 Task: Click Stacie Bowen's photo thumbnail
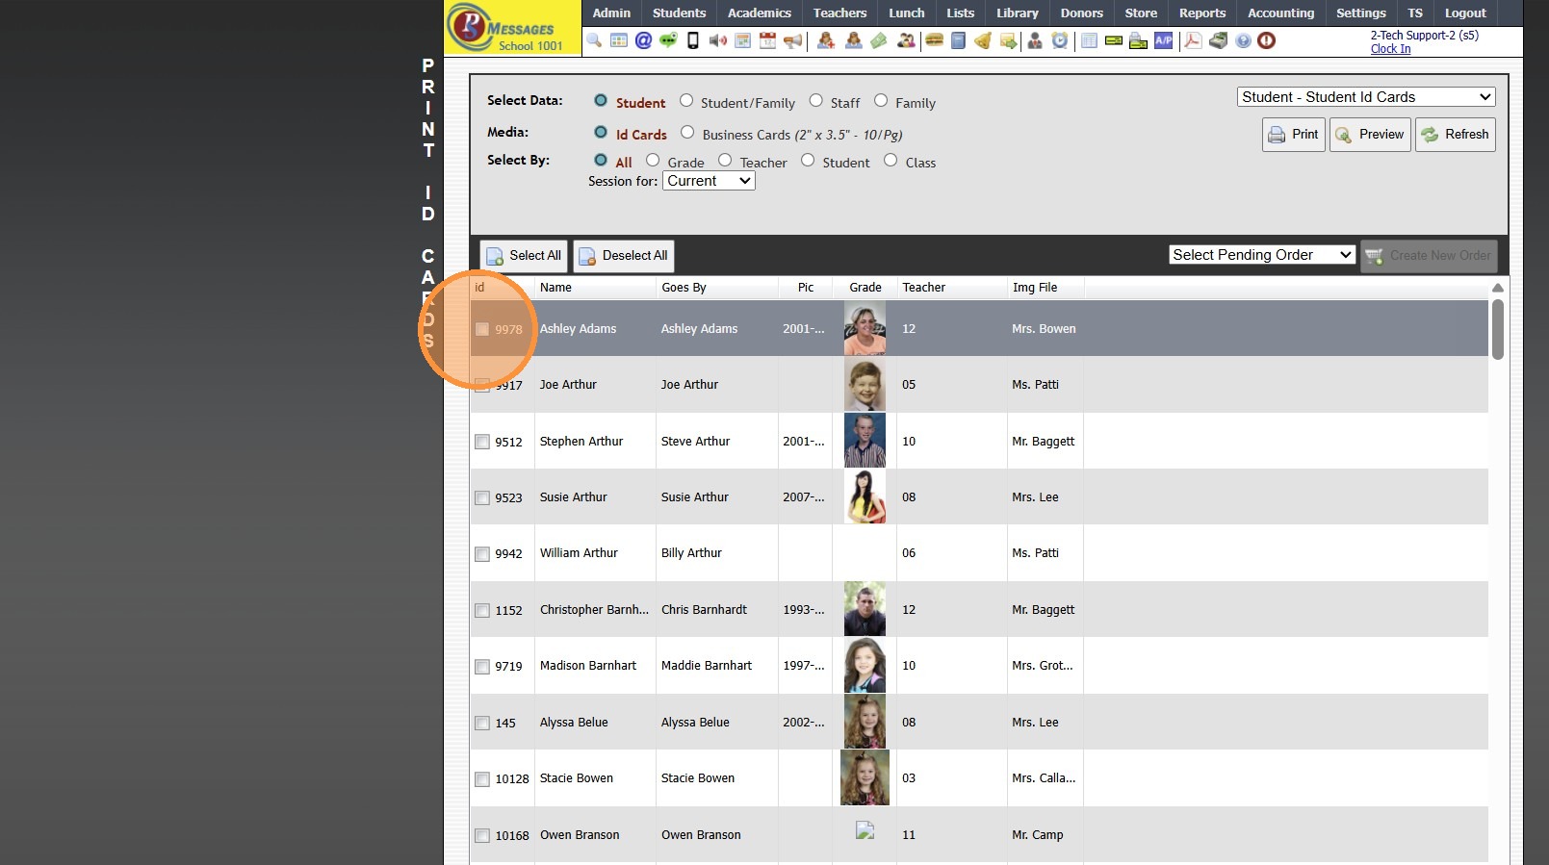(865, 778)
